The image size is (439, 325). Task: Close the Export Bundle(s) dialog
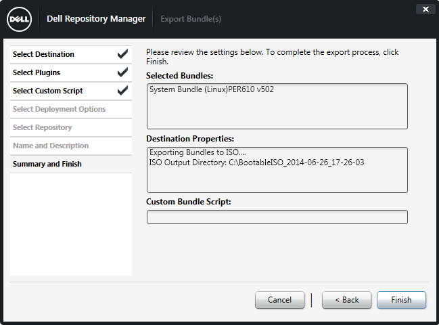tap(425, 9)
